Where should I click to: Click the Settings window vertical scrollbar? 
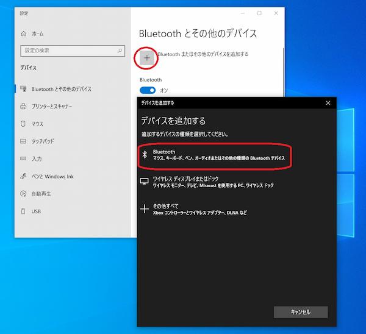(x=284, y=73)
